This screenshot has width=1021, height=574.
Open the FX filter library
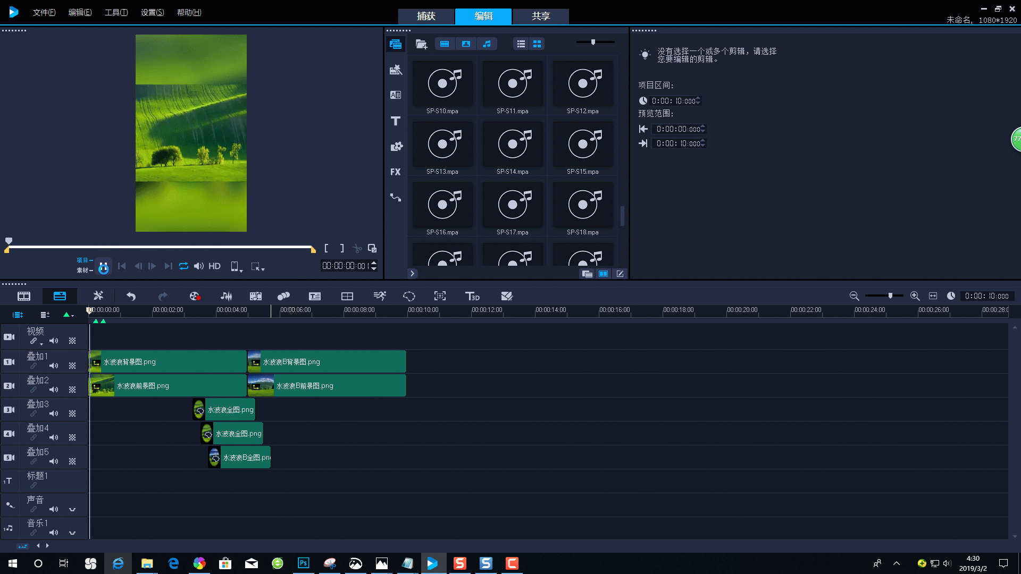click(395, 172)
